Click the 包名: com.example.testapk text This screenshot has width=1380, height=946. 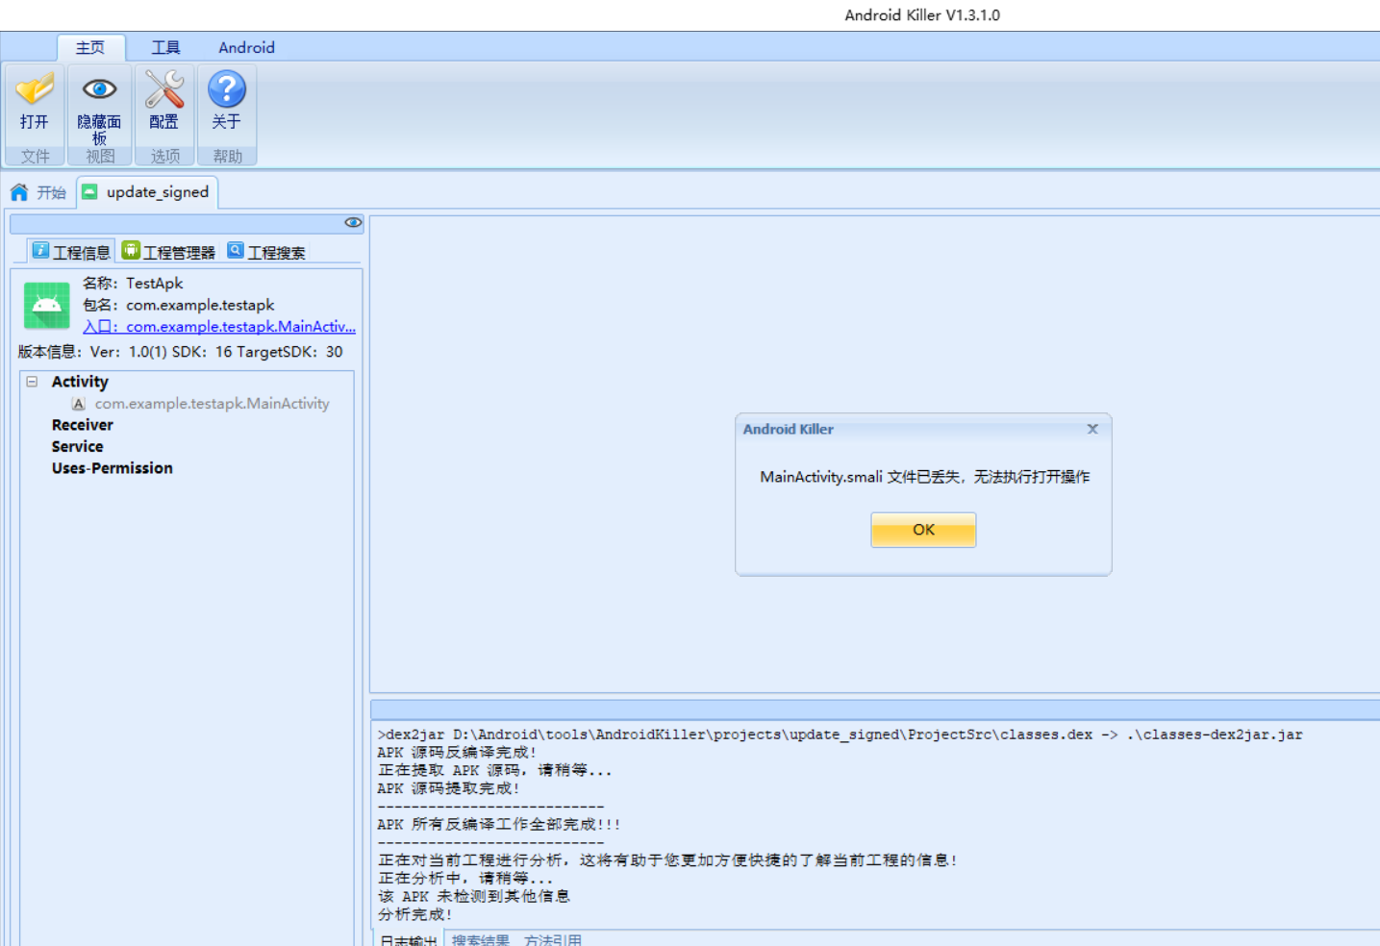click(x=179, y=305)
